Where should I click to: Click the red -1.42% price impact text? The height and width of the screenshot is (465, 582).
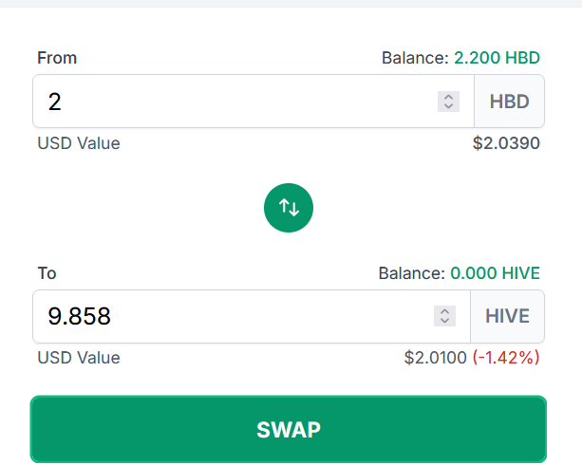click(x=506, y=358)
